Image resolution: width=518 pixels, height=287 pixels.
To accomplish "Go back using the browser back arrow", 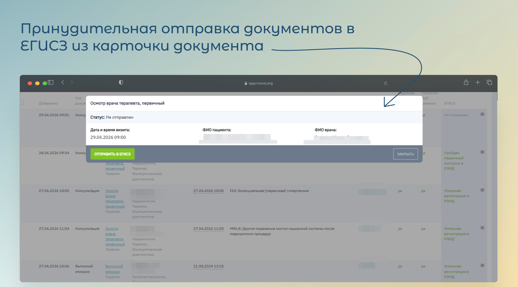I will (63, 82).
